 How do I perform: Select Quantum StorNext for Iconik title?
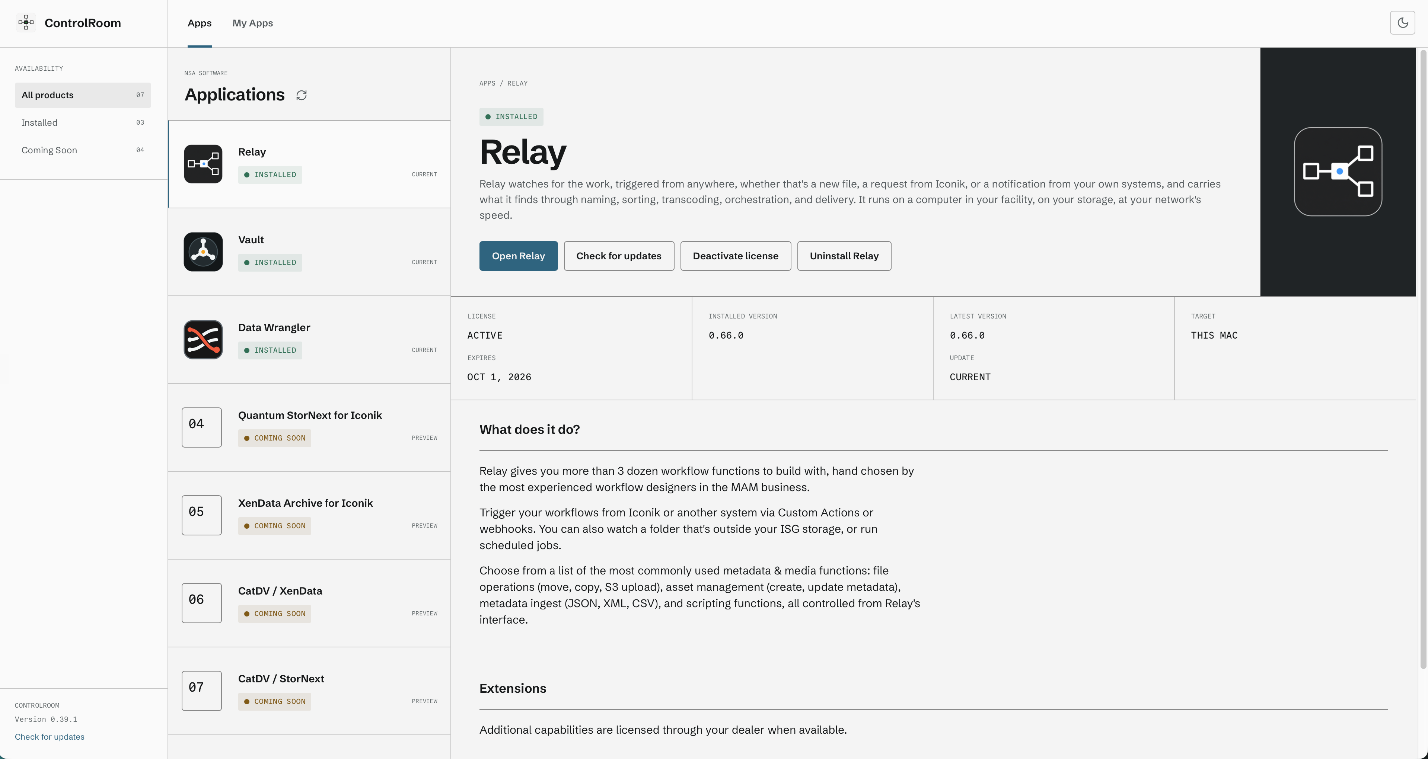(310, 416)
